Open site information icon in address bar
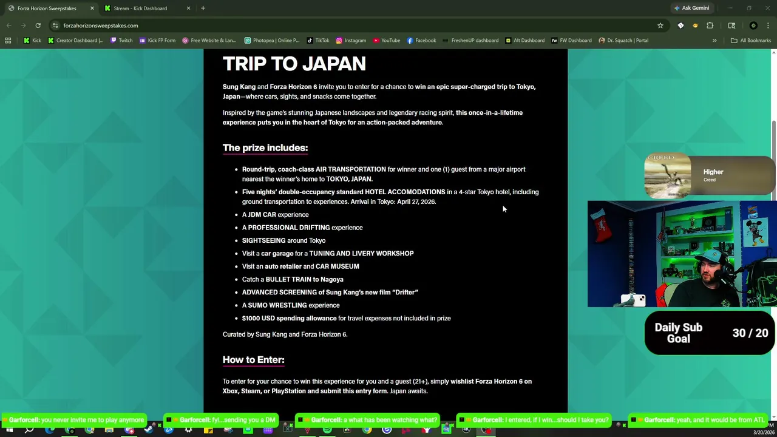The image size is (777, 437). coord(55,25)
